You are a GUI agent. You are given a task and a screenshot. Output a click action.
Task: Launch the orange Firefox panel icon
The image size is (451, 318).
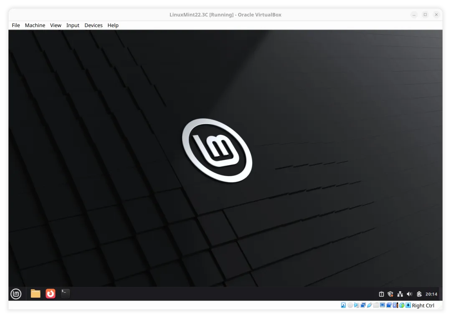(x=51, y=293)
